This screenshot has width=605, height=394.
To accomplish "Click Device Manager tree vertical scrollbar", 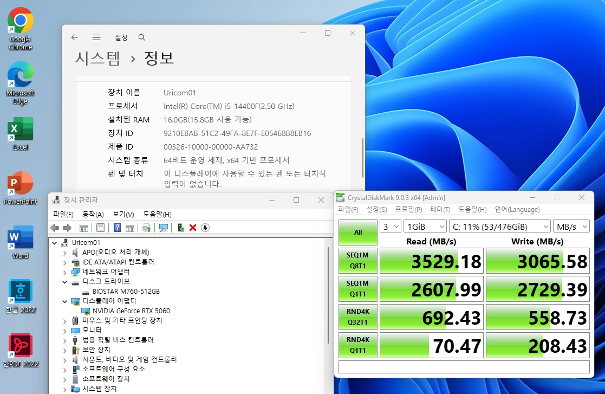I will (x=328, y=295).
